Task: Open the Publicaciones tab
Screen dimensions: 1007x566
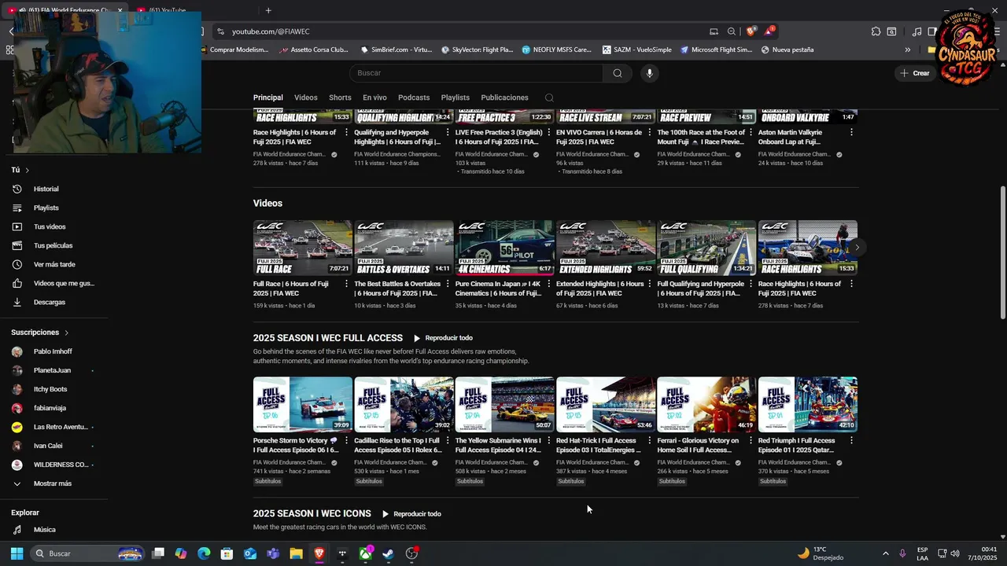Action: pyautogui.click(x=504, y=97)
